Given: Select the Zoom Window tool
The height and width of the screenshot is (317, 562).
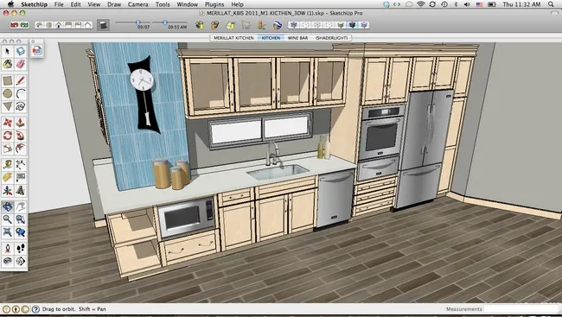Looking at the screenshot, I should [x=21, y=219].
